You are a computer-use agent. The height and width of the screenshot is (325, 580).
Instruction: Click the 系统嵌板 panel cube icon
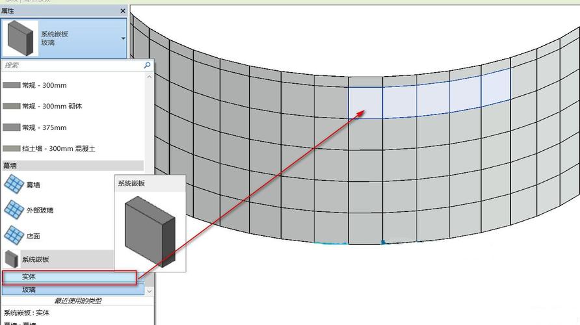click(12, 259)
